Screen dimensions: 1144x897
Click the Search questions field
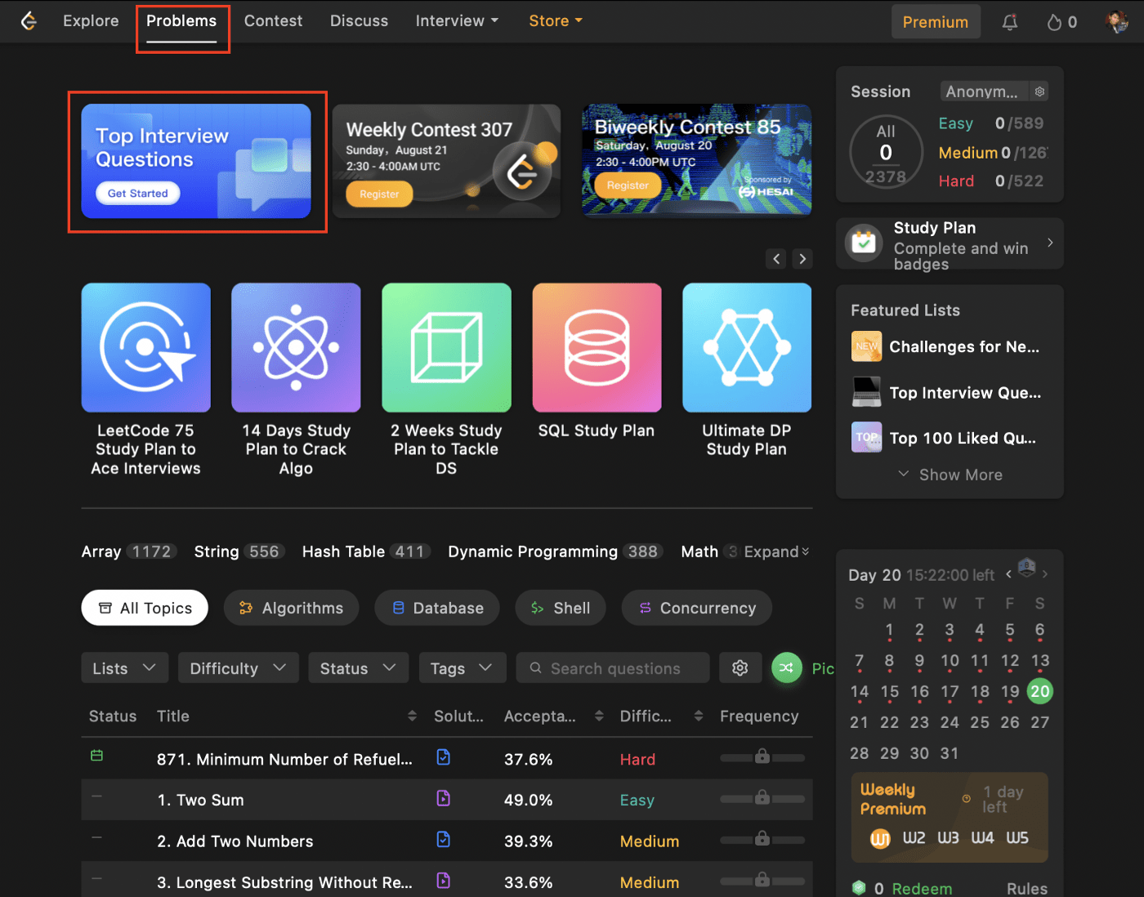pyautogui.click(x=614, y=668)
